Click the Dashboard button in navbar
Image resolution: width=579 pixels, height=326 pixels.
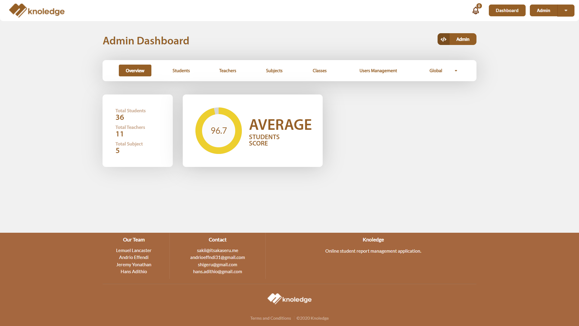click(507, 10)
